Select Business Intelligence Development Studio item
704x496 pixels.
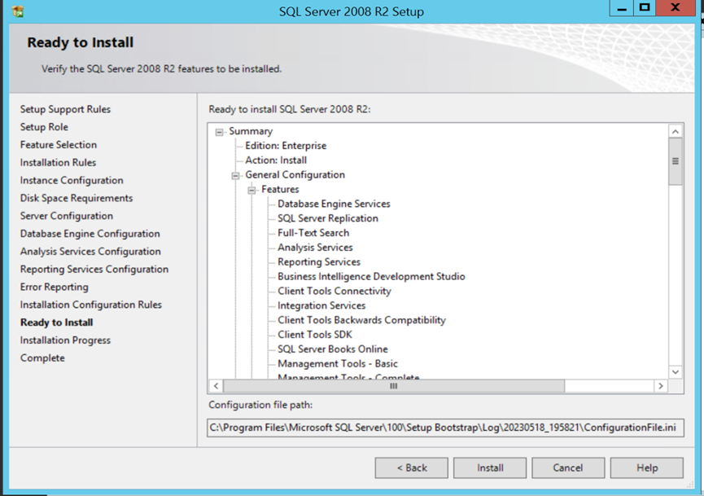click(371, 276)
